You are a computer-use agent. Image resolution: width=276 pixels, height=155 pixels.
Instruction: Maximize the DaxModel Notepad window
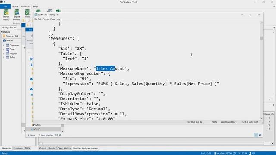251,15
